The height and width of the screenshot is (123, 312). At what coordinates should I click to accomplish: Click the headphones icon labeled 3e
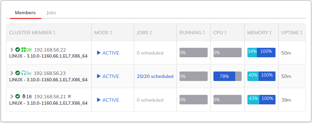(x=23, y=73)
